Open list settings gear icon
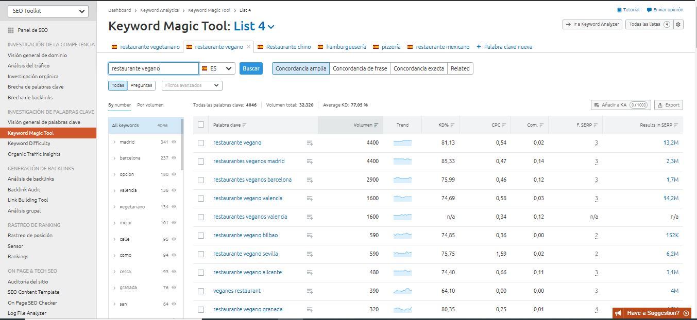The width and height of the screenshot is (697, 320). click(x=678, y=24)
